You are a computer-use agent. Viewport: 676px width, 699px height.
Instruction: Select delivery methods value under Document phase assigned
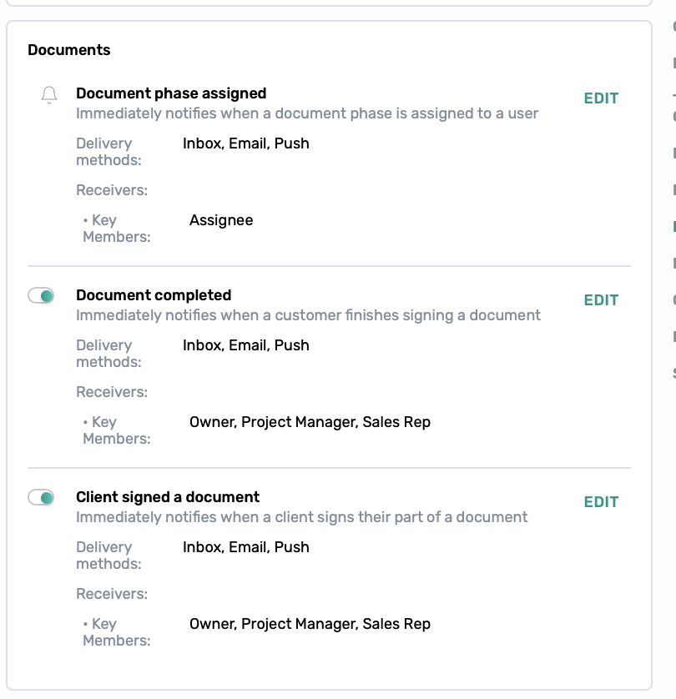point(246,143)
